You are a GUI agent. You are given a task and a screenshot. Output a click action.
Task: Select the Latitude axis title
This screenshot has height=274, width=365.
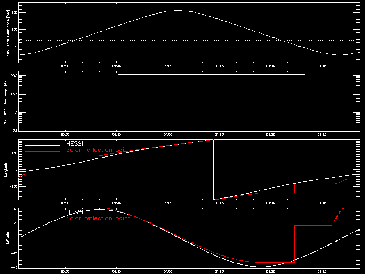(x=8, y=238)
